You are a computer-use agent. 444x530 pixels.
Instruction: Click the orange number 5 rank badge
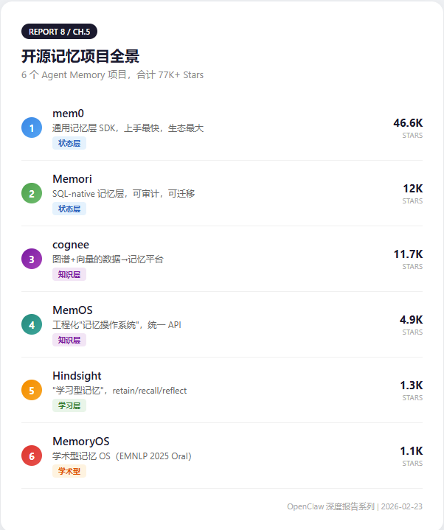[32, 390]
